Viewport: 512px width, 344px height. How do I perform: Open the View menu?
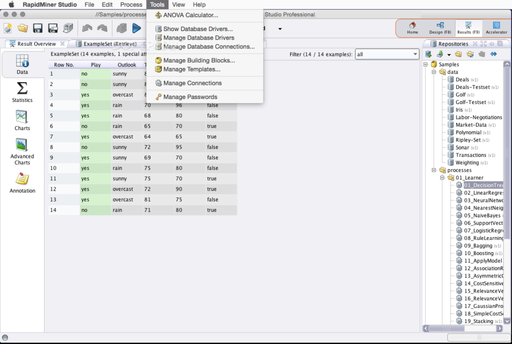[x=178, y=4]
